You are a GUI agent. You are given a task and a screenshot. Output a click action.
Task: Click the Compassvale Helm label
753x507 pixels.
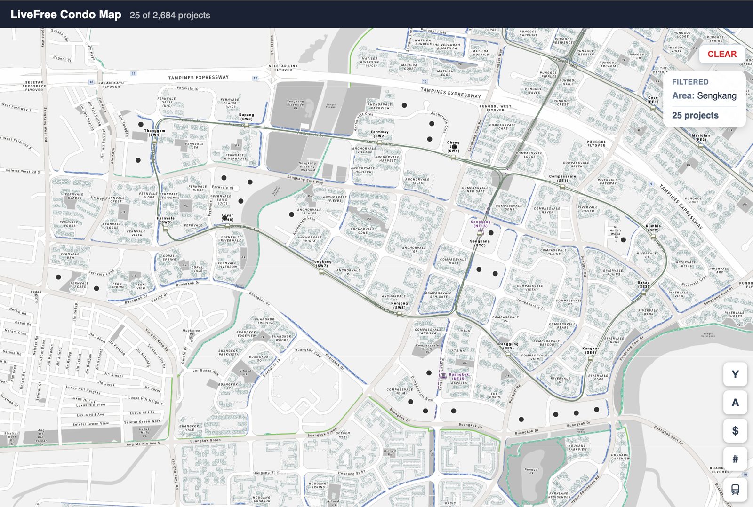(400, 391)
